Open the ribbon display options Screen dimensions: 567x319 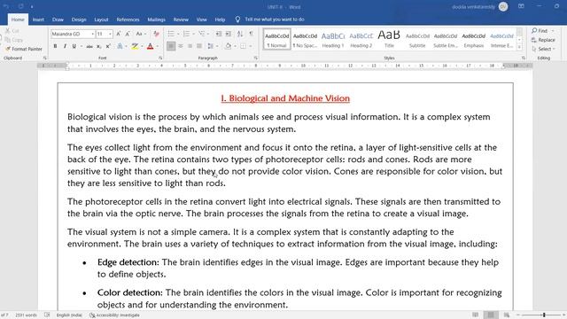point(521,6)
